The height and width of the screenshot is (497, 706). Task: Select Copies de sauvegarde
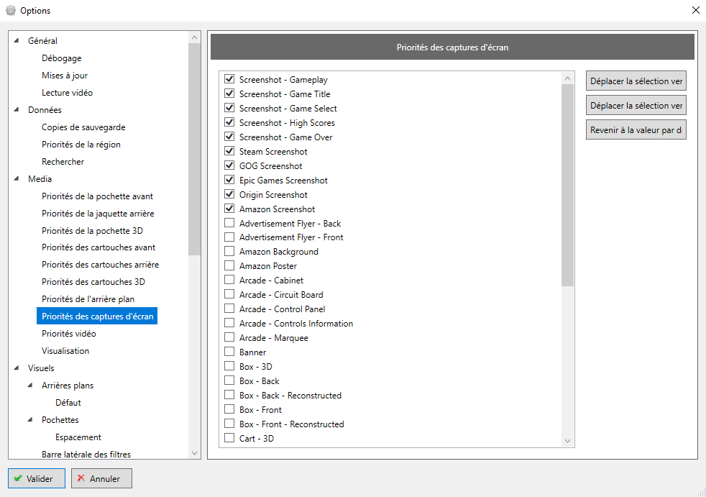(83, 127)
